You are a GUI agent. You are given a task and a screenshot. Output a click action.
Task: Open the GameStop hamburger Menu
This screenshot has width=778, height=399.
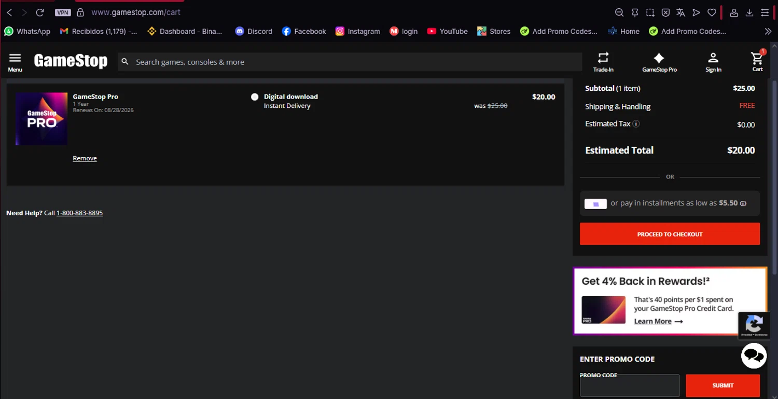coord(15,62)
